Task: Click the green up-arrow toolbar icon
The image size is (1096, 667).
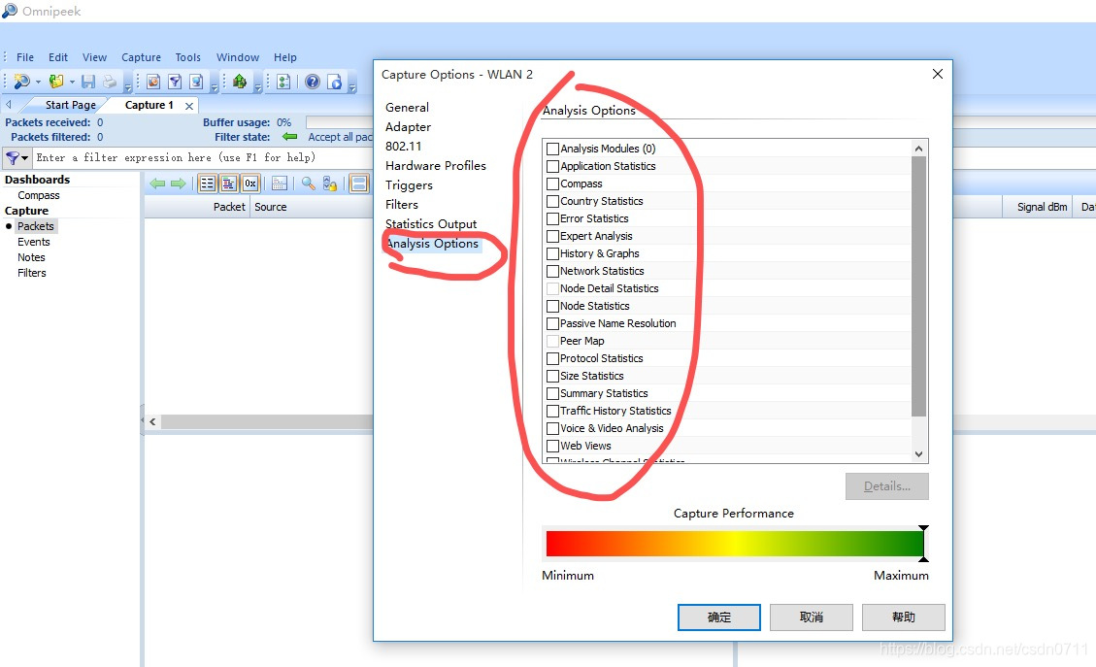Action: [x=240, y=82]
